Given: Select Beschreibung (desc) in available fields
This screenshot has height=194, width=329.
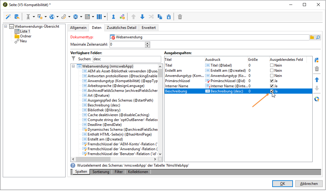Looking at the screenshot, I should point(104,105).
